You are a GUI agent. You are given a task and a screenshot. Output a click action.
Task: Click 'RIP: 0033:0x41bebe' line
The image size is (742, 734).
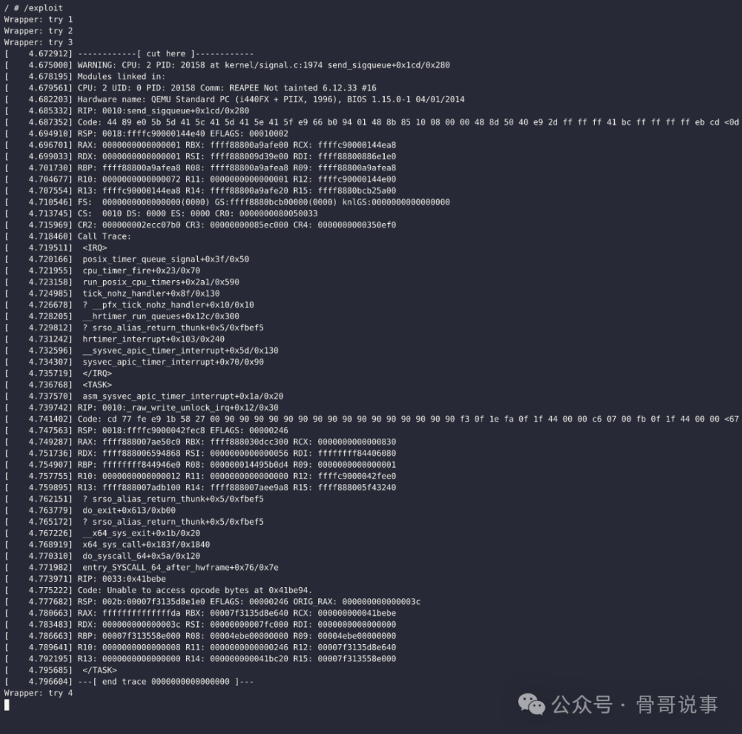[x=85, y=579]
